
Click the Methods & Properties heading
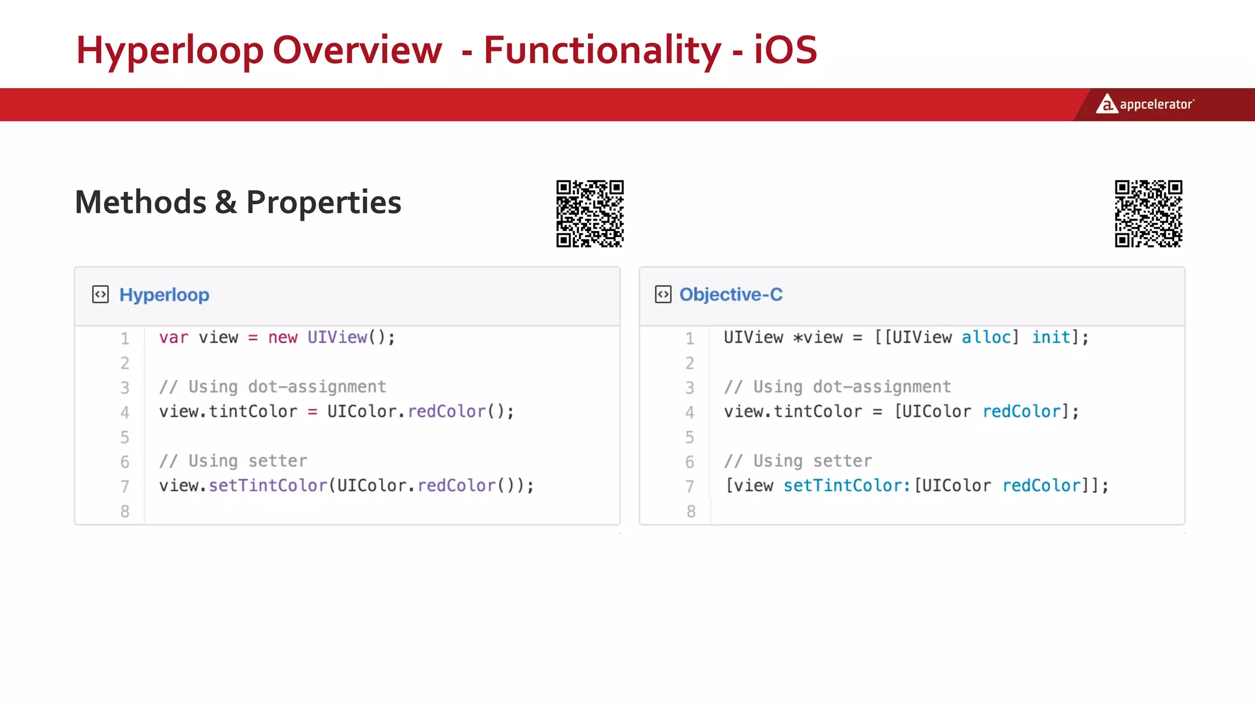(238, 202)
